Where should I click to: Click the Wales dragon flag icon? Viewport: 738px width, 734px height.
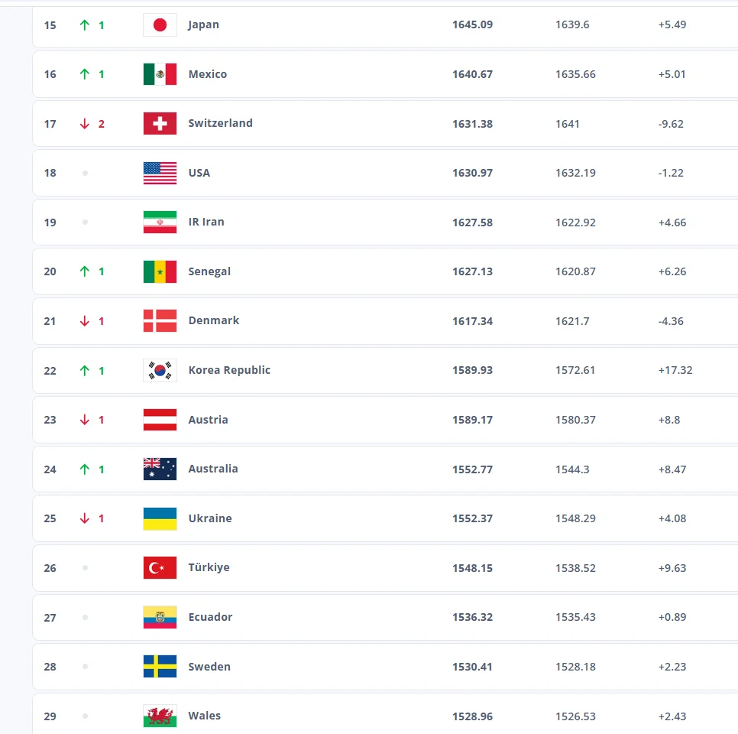[x=160, y=716]
